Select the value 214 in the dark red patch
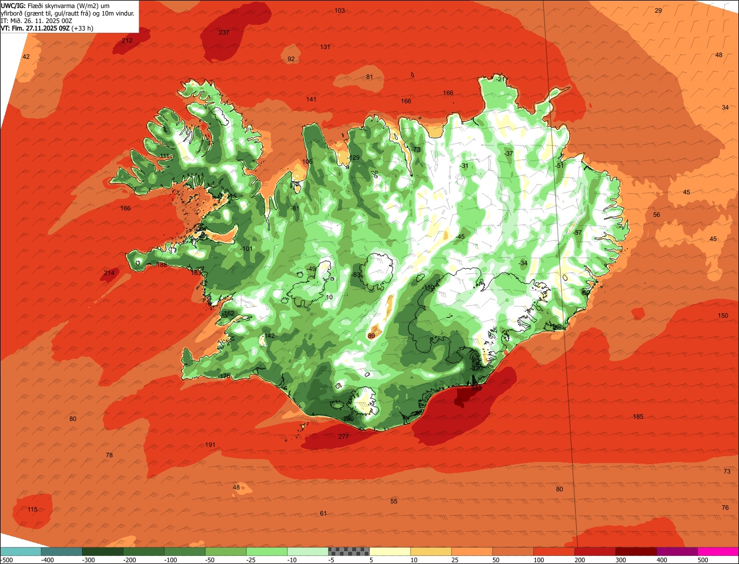 [x=109, y=273]
